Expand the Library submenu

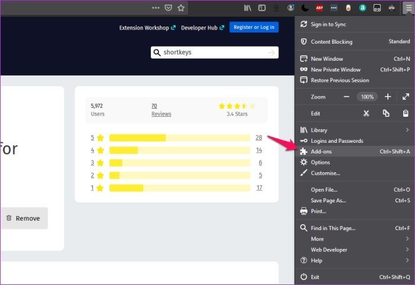(355, 130)
